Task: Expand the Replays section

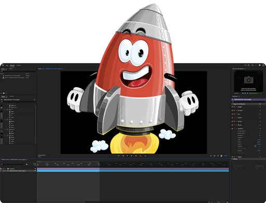Action: 232,159
